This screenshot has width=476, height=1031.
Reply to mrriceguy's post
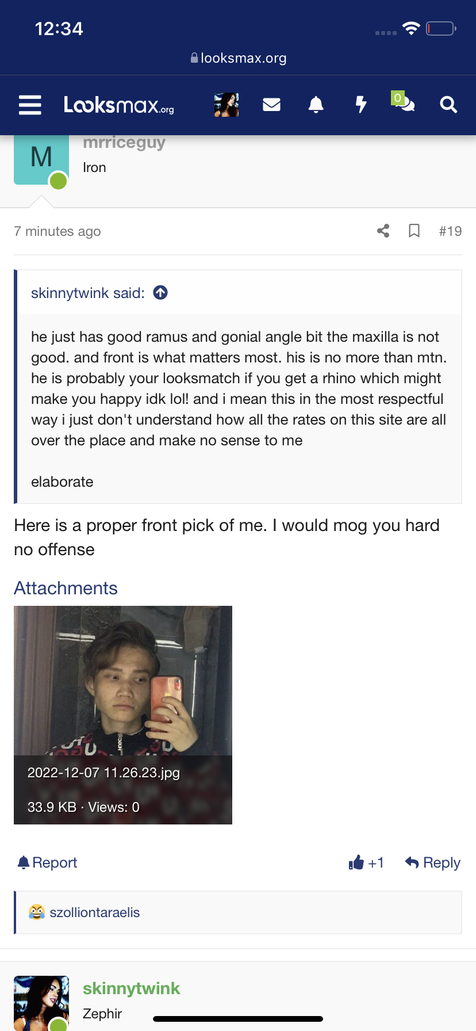[433, 862]
